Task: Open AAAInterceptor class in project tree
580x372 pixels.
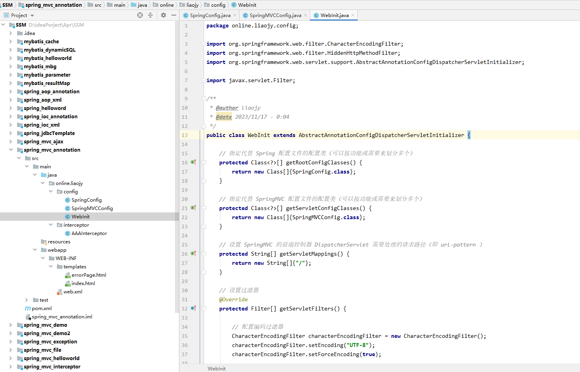Action: pos(89,233)
